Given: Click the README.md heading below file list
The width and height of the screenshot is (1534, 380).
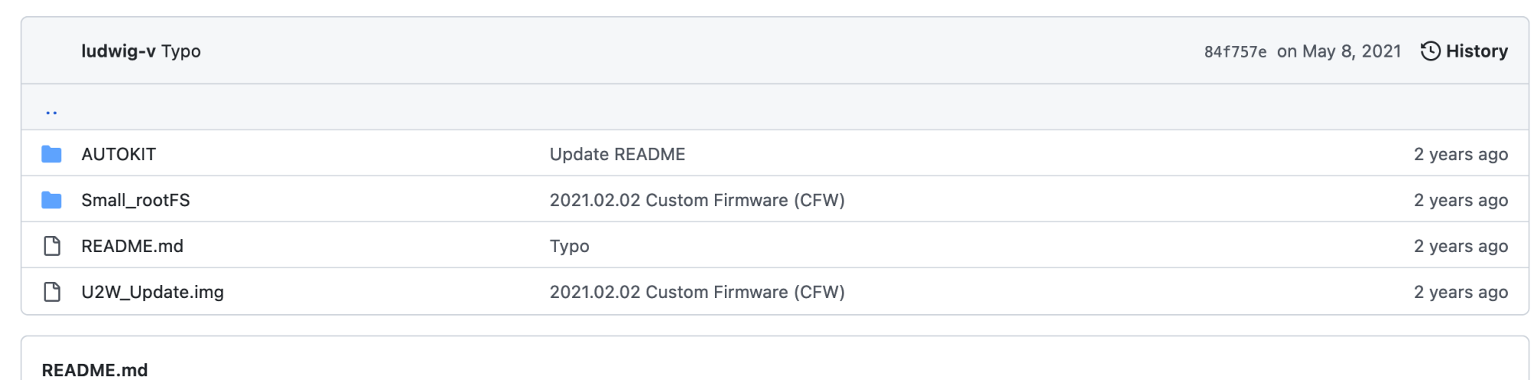Looking at the screenshot, I should [x=94, y=370].
